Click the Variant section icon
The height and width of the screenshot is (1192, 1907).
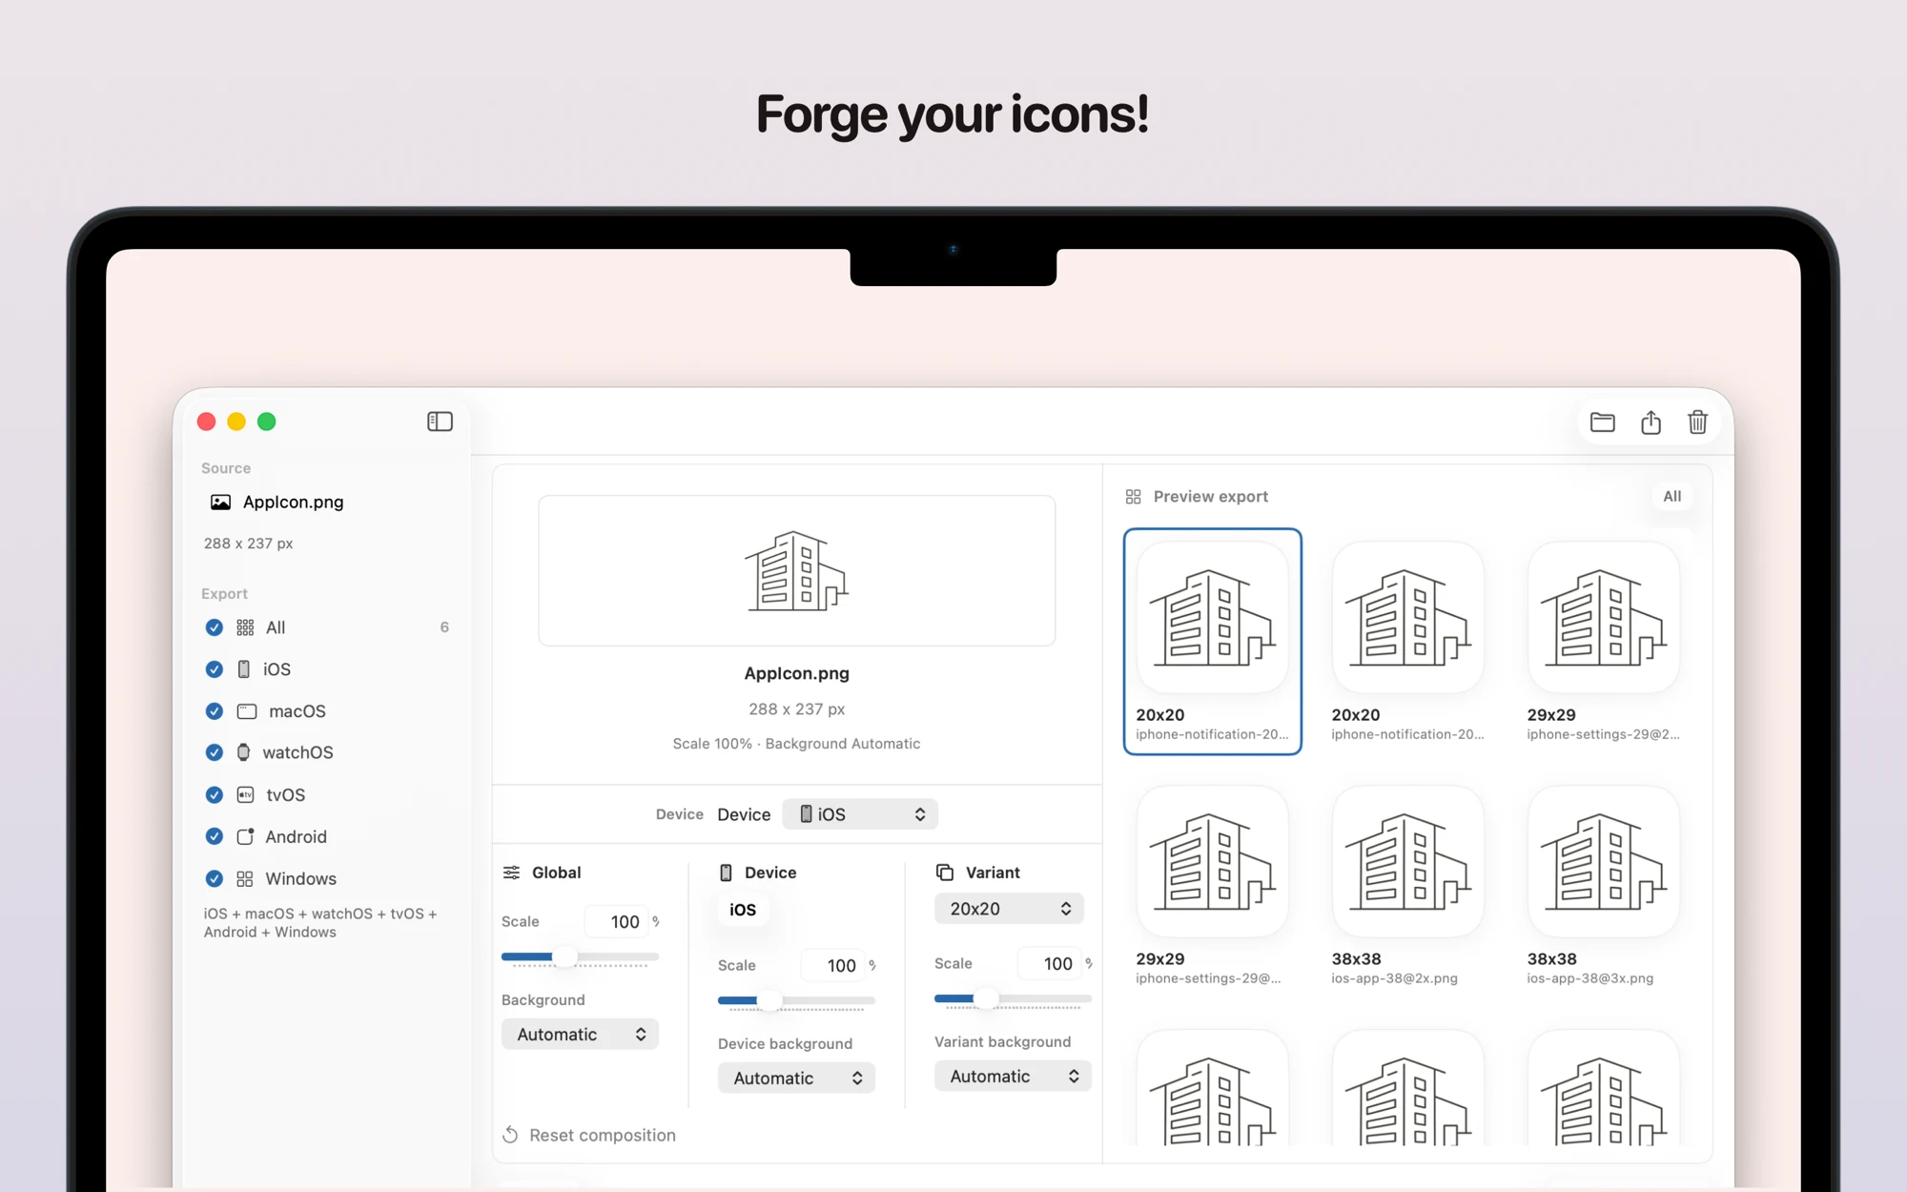(945, 873)
